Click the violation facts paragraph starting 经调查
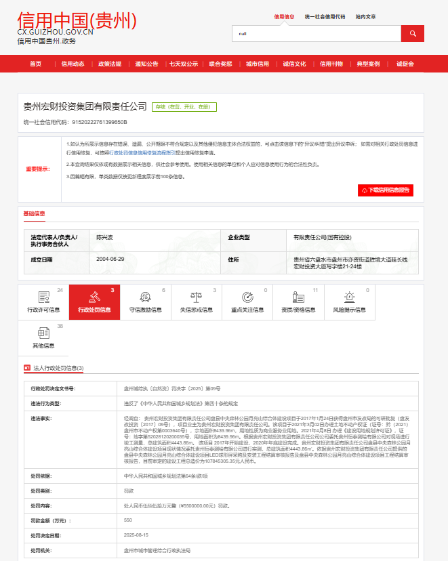 coord(267,440)
